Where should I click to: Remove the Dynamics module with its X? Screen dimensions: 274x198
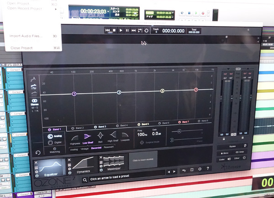tap(69, 160)
